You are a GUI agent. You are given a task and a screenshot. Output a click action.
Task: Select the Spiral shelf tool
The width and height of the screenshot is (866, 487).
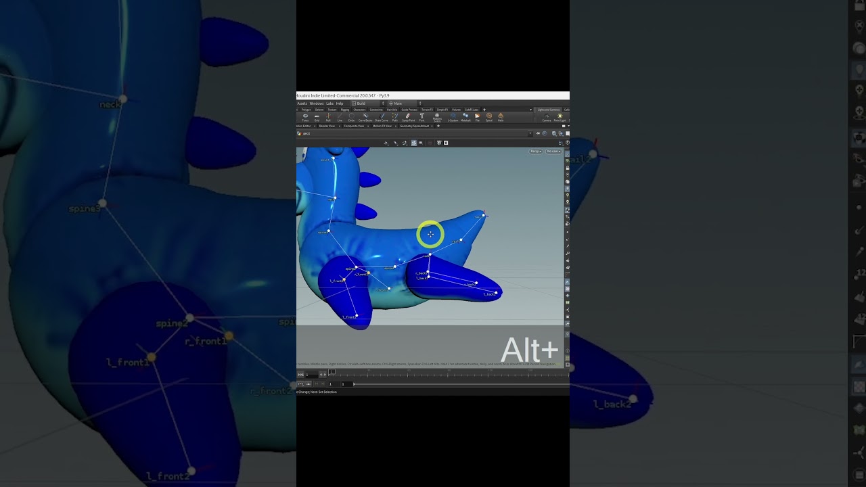pyautogui.click(x=489, y=118)
